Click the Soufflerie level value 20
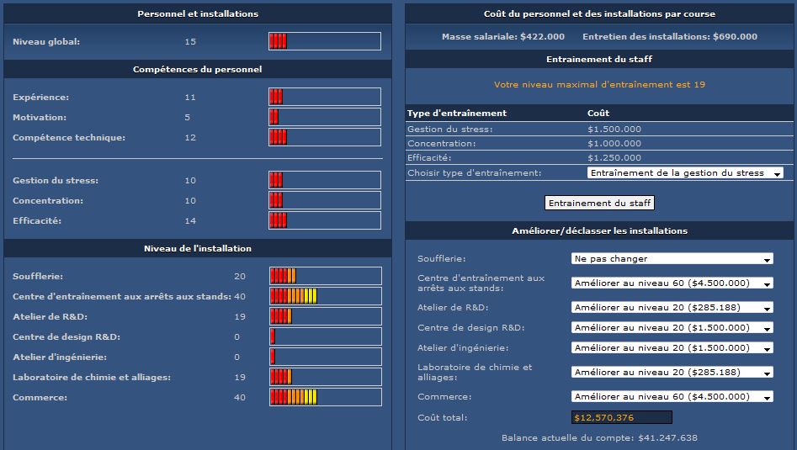The image size is (797, 450). tap(239, 276)
